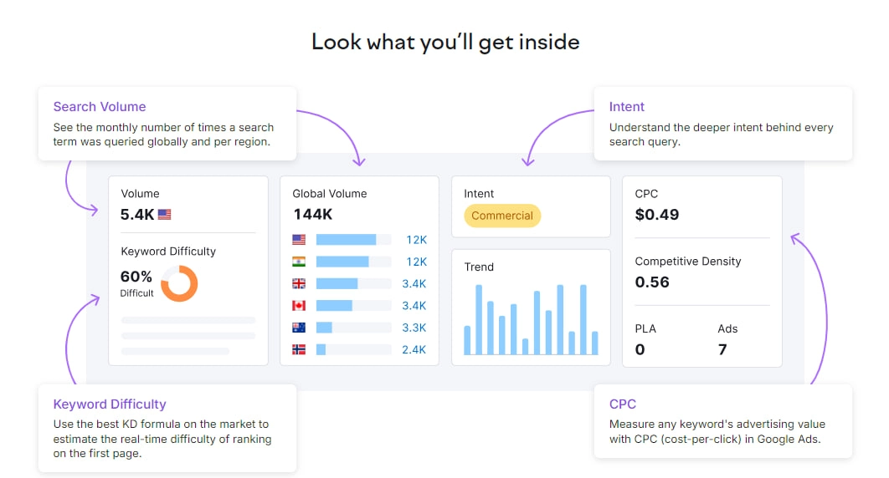The width and height of the screenshot is (889, 478).
Task: Click the 3.4K value next to Canada flag
Action: (414, 306)
